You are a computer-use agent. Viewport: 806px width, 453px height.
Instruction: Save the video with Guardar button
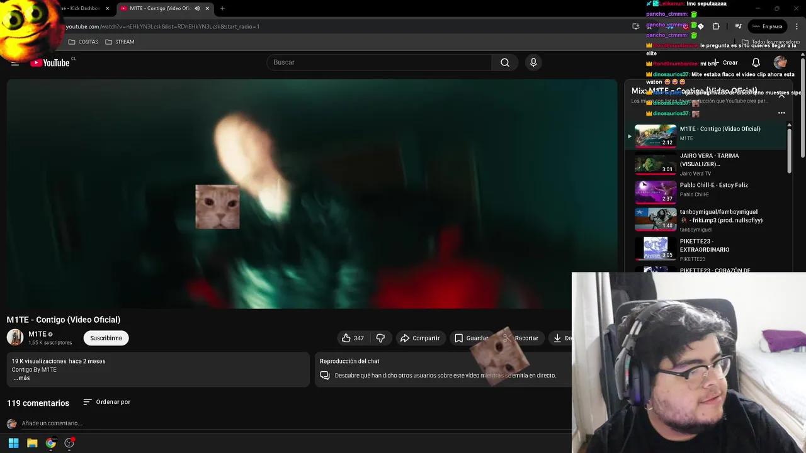tap(471, 338)
